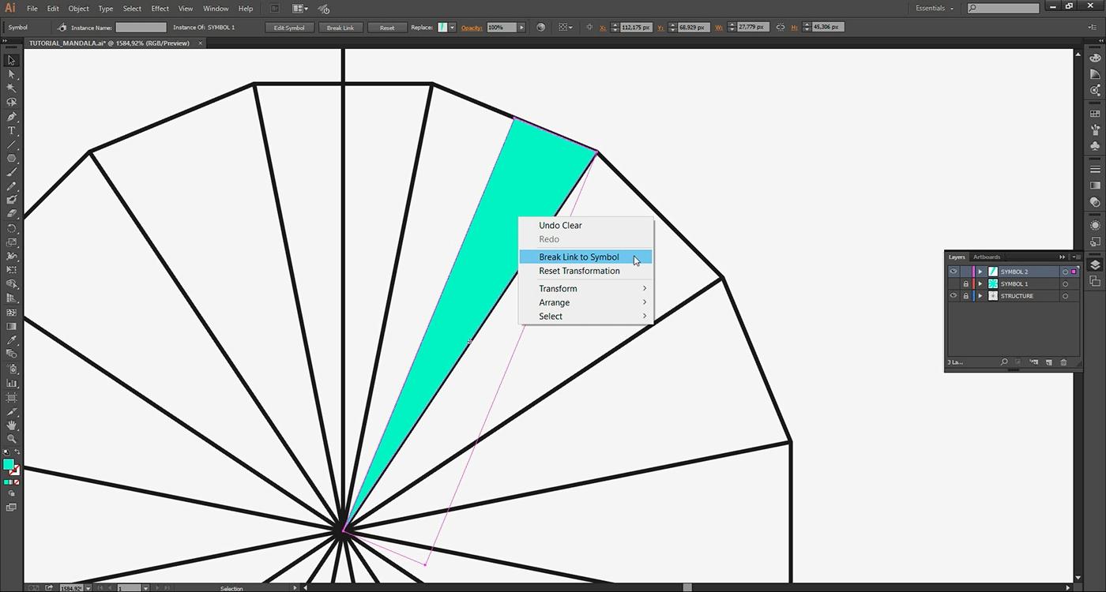The image size is (1106, 592).
Task: Unlock the STRUCTURE layer
Action: (x=965, y=296)
